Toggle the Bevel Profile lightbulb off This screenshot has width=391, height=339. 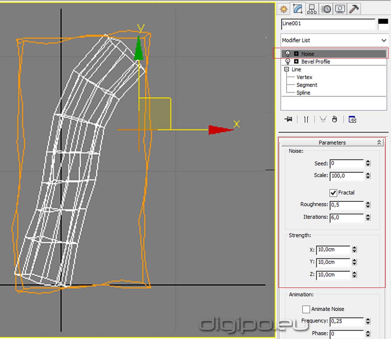(288, 62)
